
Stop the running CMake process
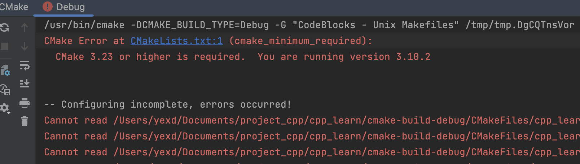click(4, 46)
